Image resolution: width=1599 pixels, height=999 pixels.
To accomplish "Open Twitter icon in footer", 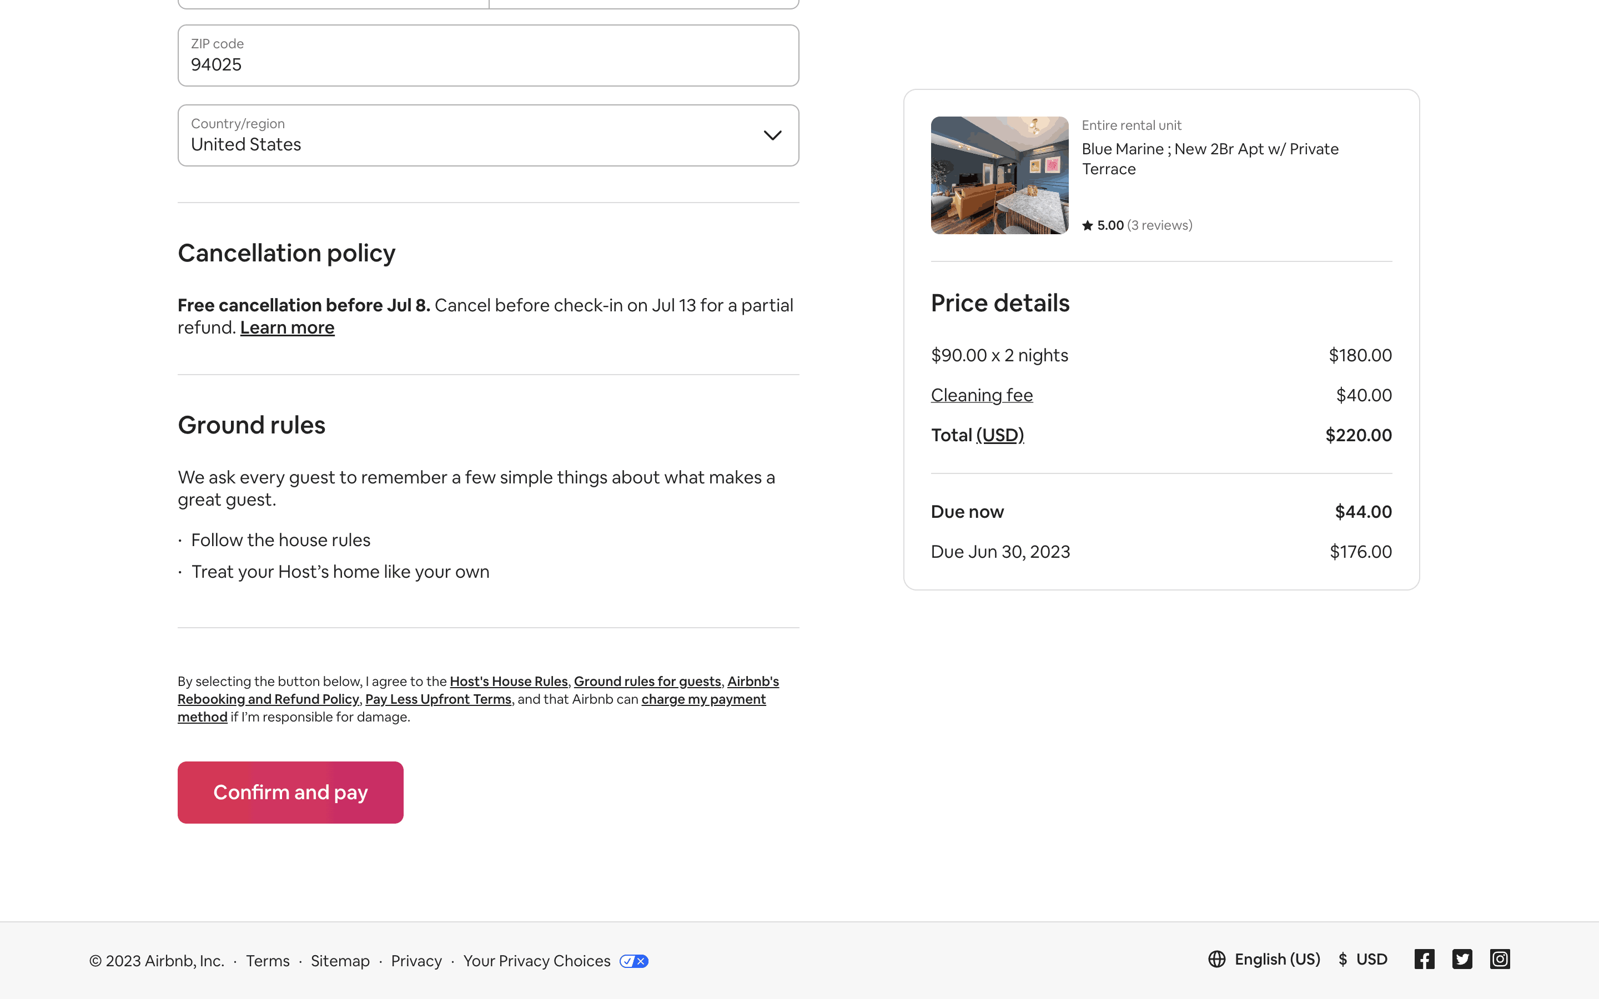I will [1461, 960].
